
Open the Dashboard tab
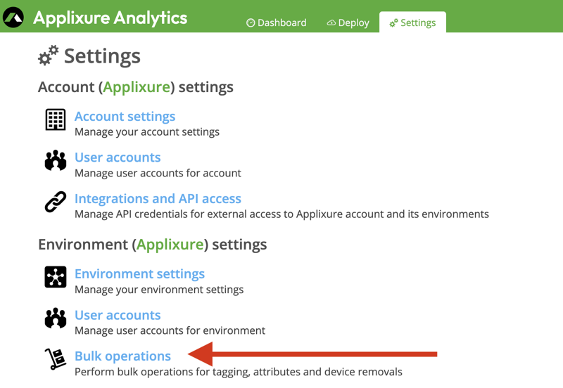point(277,22)
